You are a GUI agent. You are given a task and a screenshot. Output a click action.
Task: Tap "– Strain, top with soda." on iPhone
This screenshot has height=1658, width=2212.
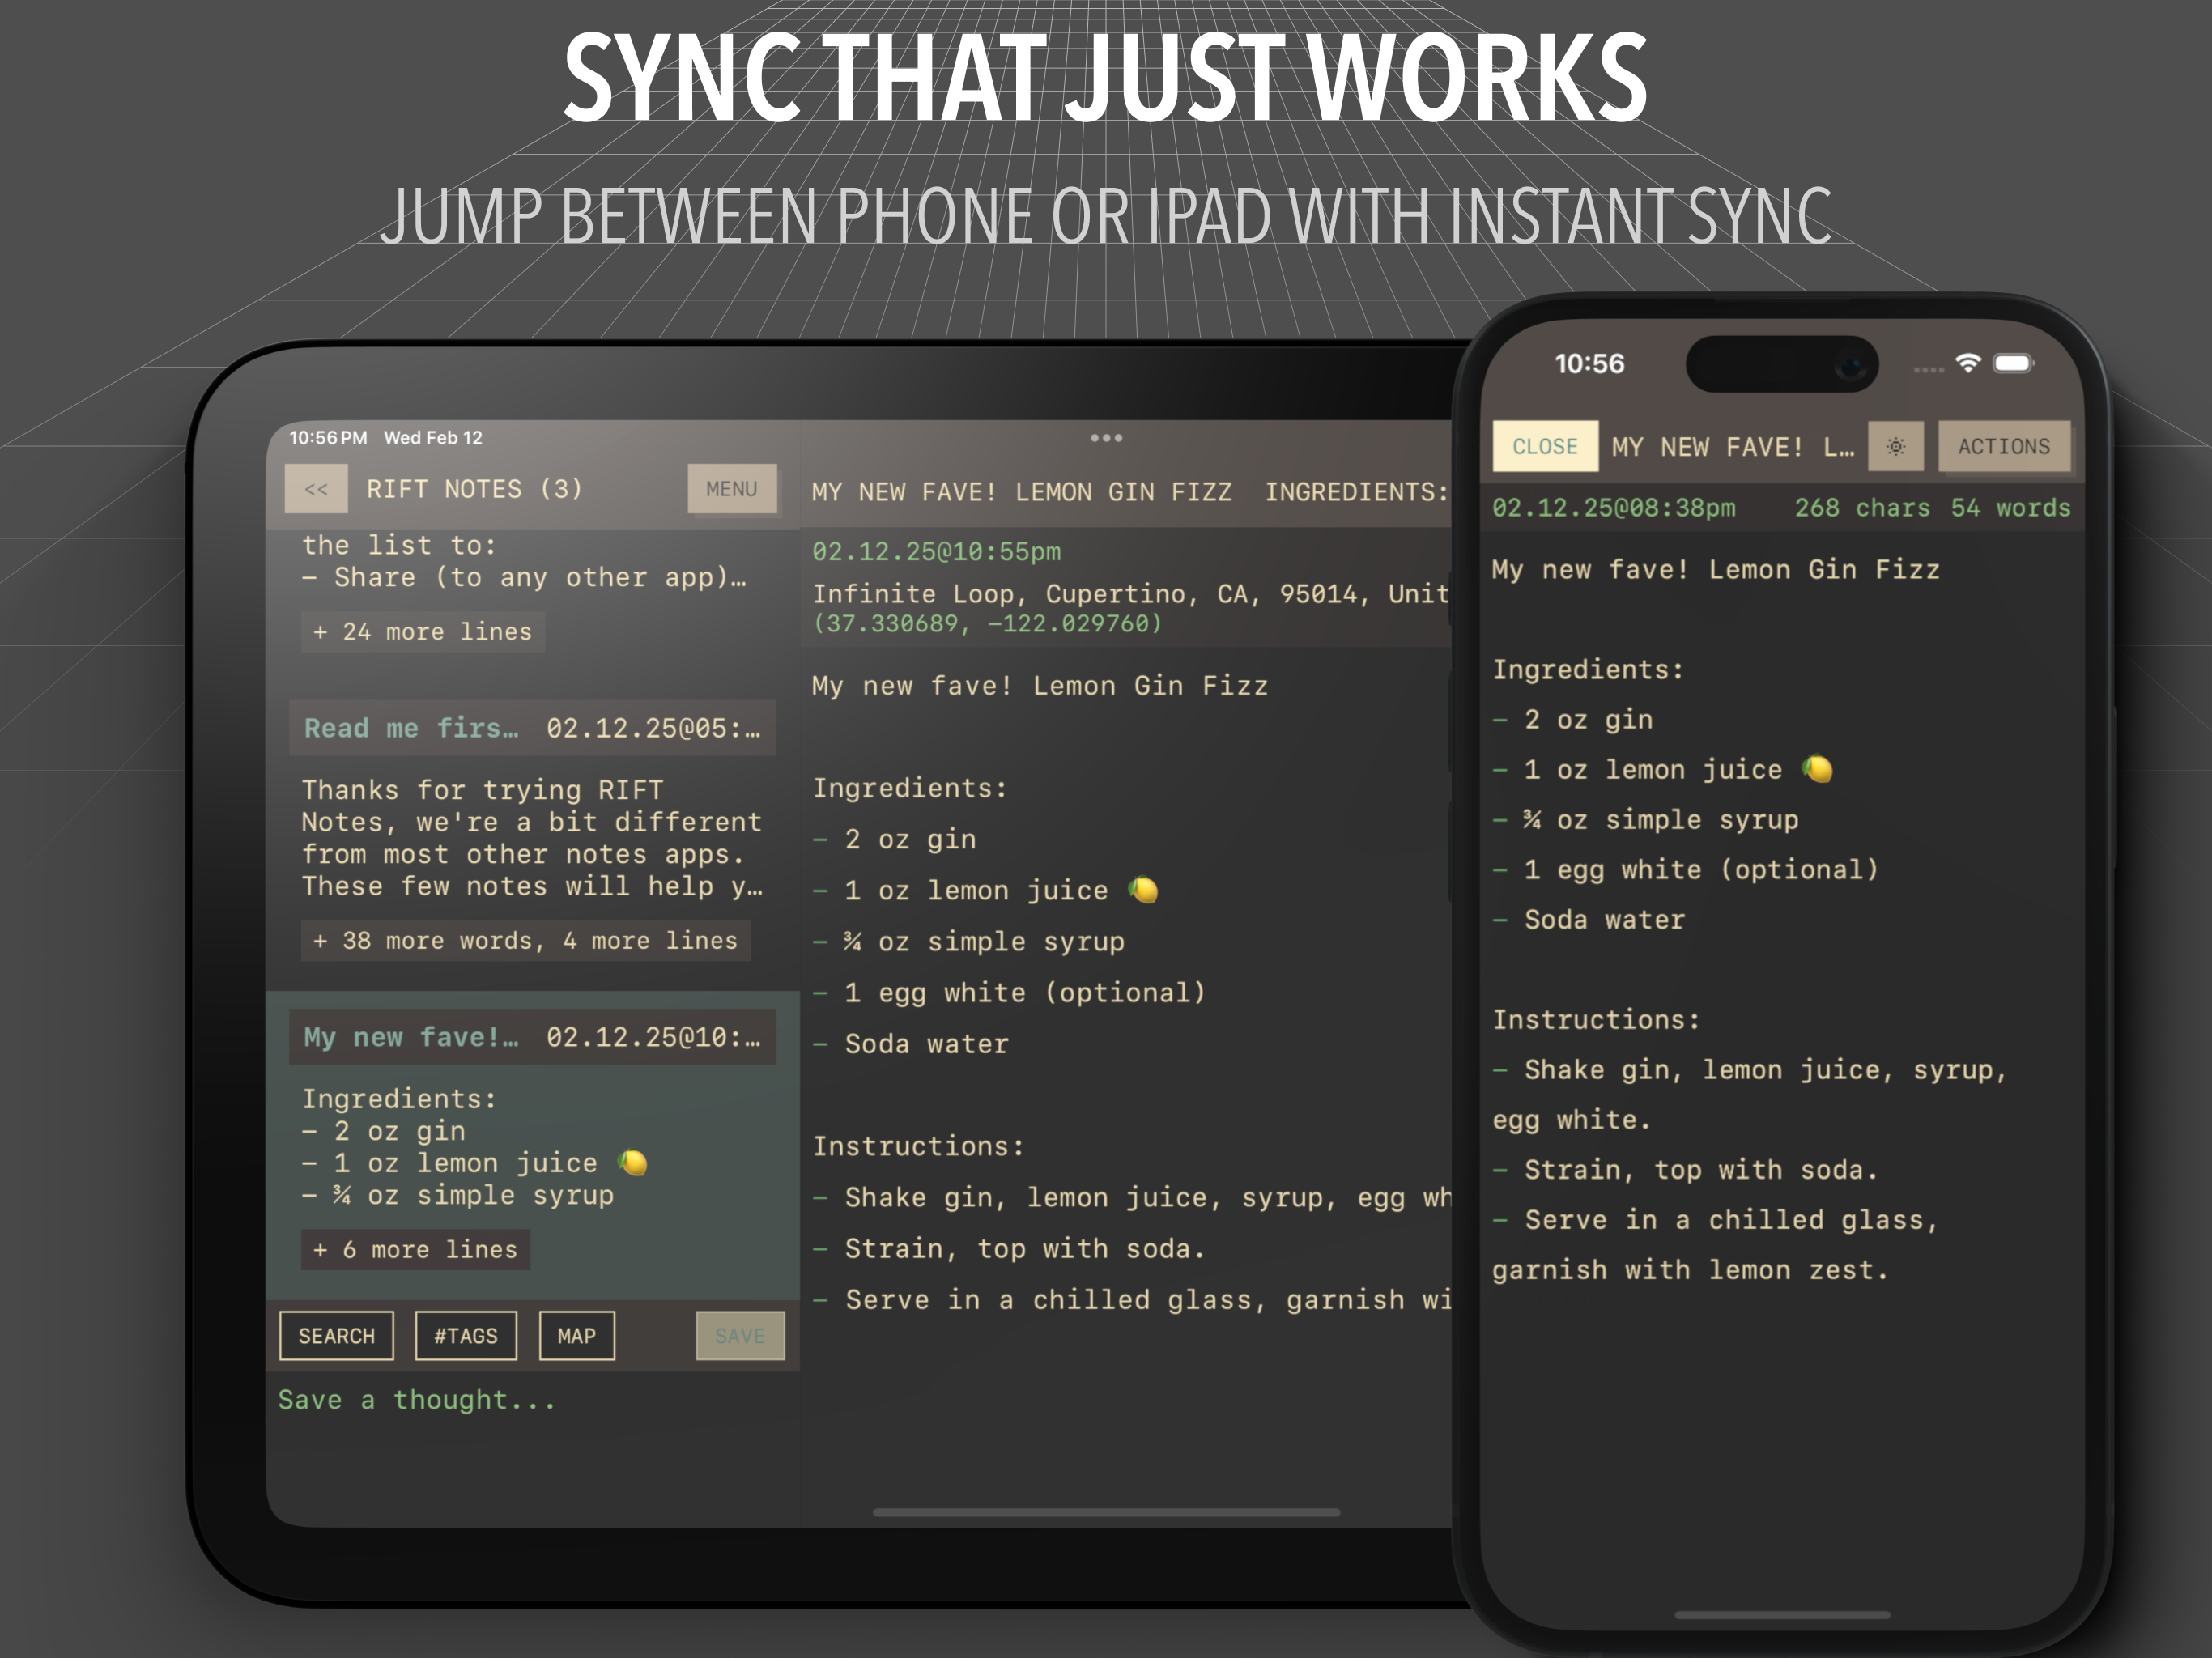click(x=1685, y=1170)
